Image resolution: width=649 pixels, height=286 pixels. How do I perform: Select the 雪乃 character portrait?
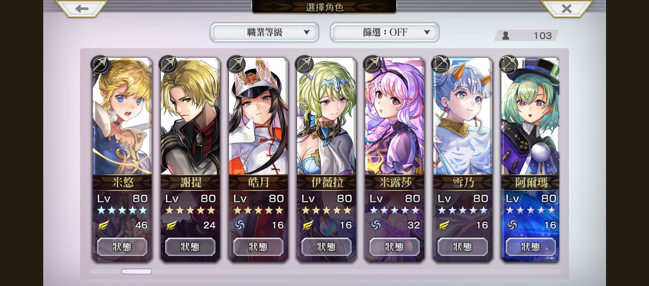pyautogui.click(x=463, y=117)
